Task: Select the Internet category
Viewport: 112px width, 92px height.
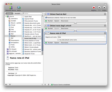Action: (12, 32)
